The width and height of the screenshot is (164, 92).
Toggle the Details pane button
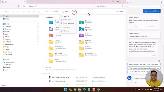tap(120, 11)
